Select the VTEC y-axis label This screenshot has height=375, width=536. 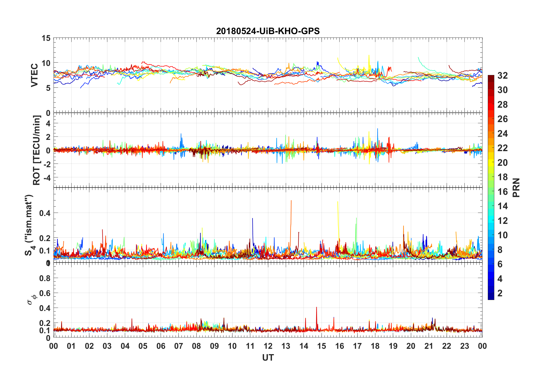tap(34, 75)
